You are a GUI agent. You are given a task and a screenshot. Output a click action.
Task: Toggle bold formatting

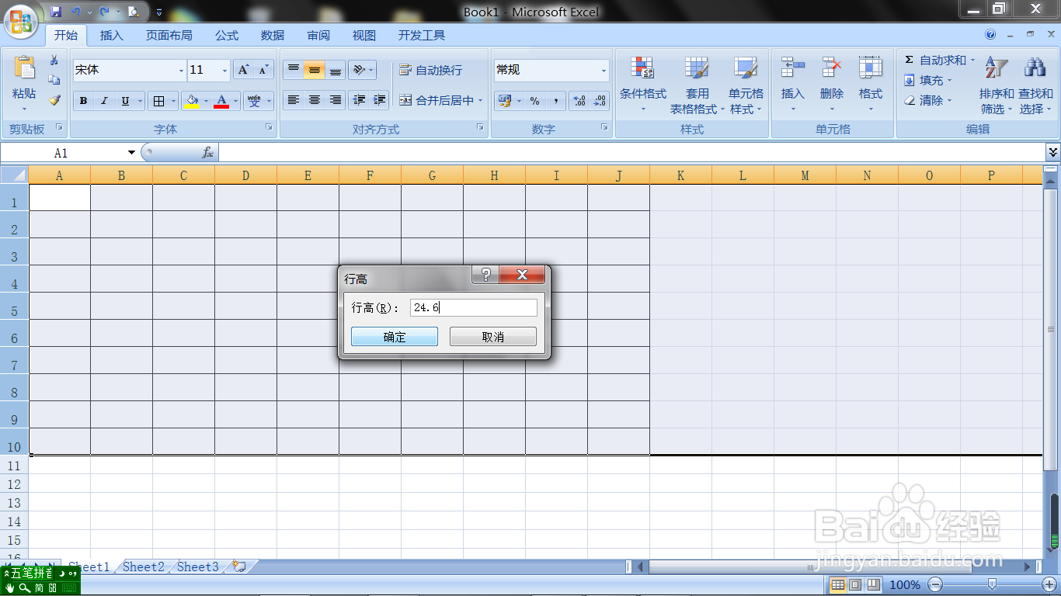83,101
